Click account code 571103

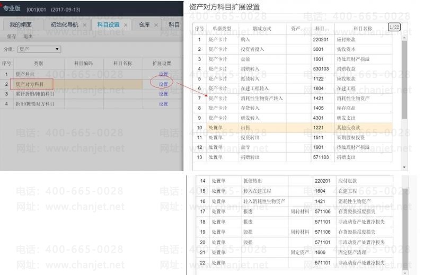pos(321,157)
